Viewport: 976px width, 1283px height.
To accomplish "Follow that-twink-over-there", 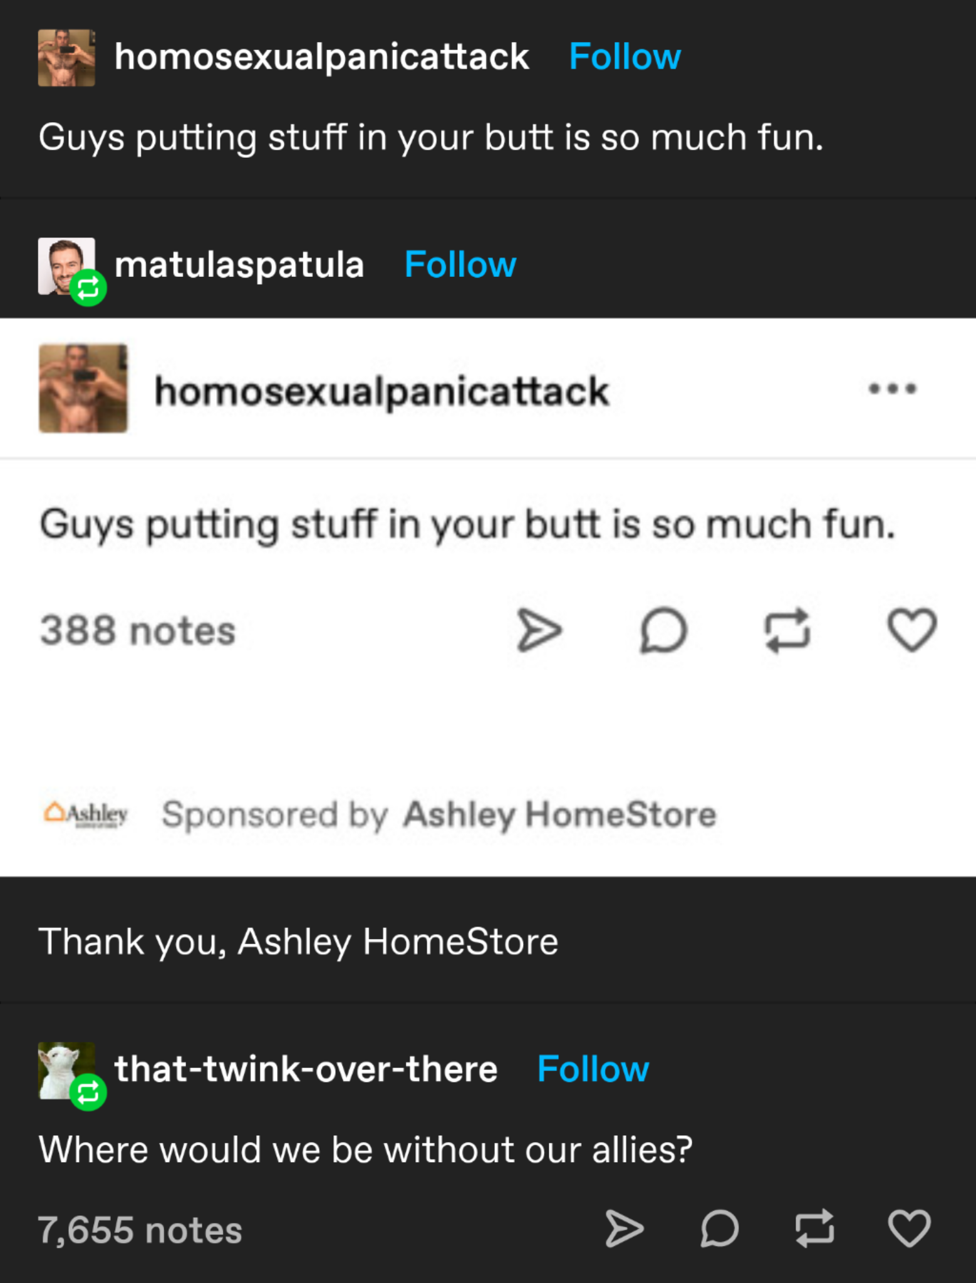I will coord(593,1069).
